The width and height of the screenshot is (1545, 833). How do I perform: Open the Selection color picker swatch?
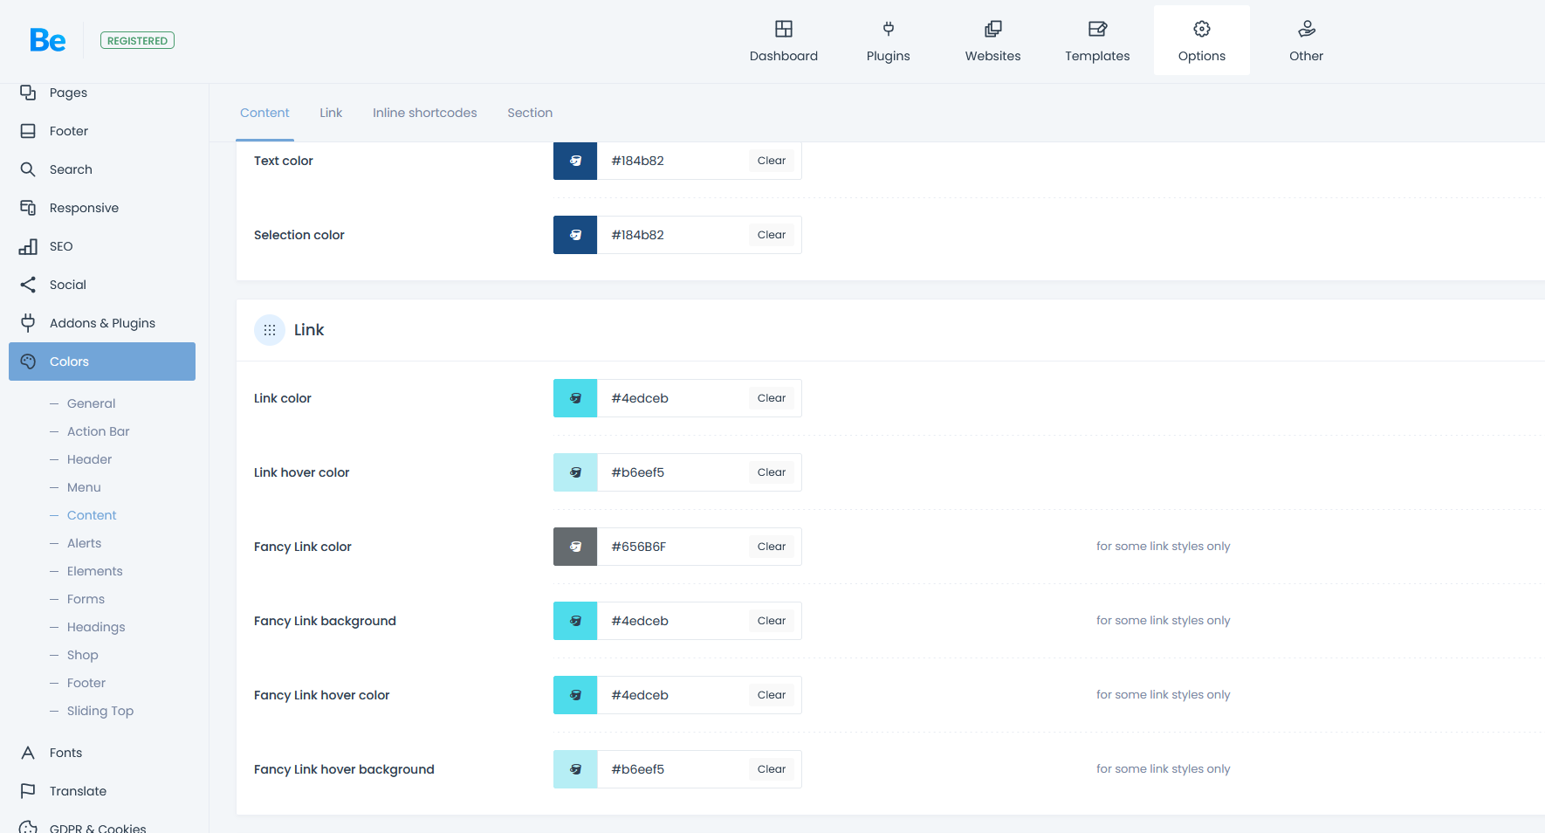coord(575,235)
